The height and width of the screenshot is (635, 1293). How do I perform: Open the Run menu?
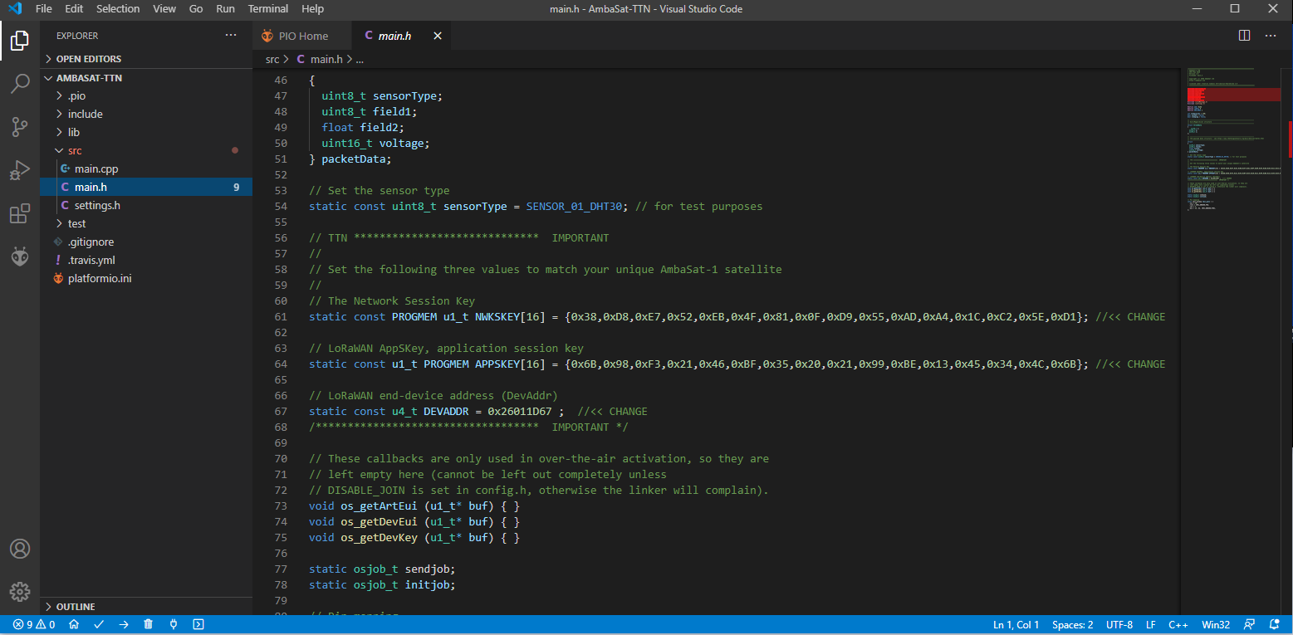point(225,9)
